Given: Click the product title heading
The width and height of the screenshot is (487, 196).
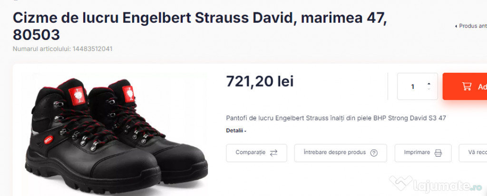Looking at the screenshot, I should tap(200, 27).
